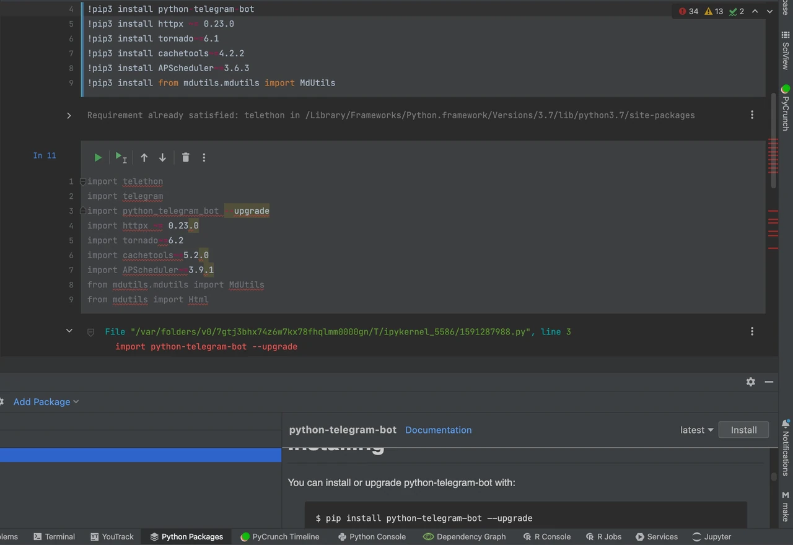Click the 'In 11' cell label
Viewport: 793px width, 545px height.
(45, 155)
